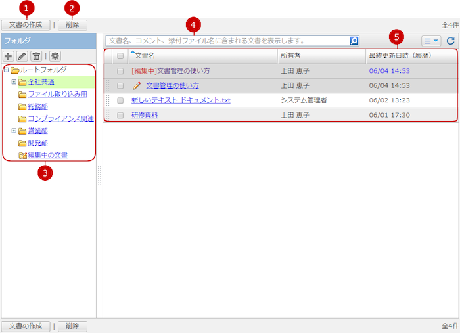The width and height of the screenshot is (460, 333).
Task: Open the 06/04 14:53 history link
Action: (389, 71)
